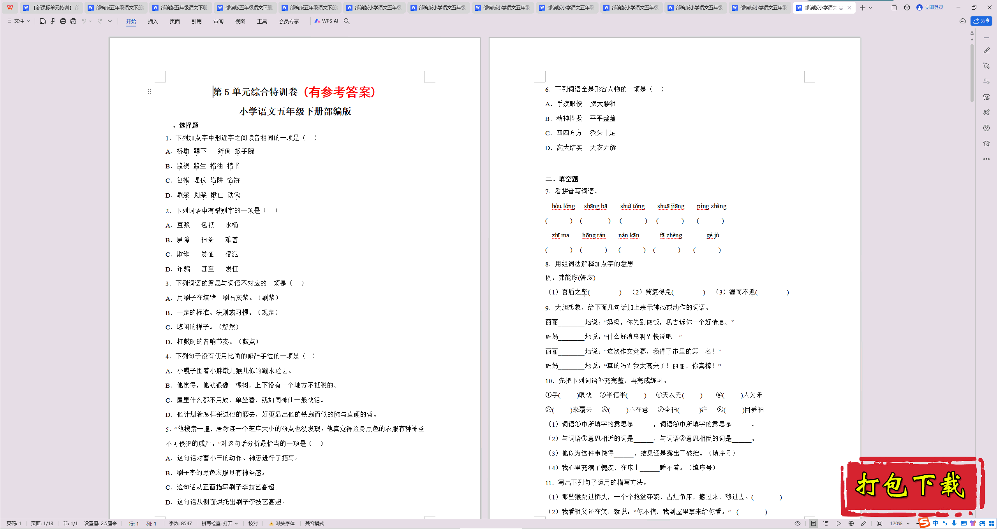Open the 会员专享 ribbon tab
Image resolution: width=997 pixels, height=529 pixels.
tap(289, 21)
